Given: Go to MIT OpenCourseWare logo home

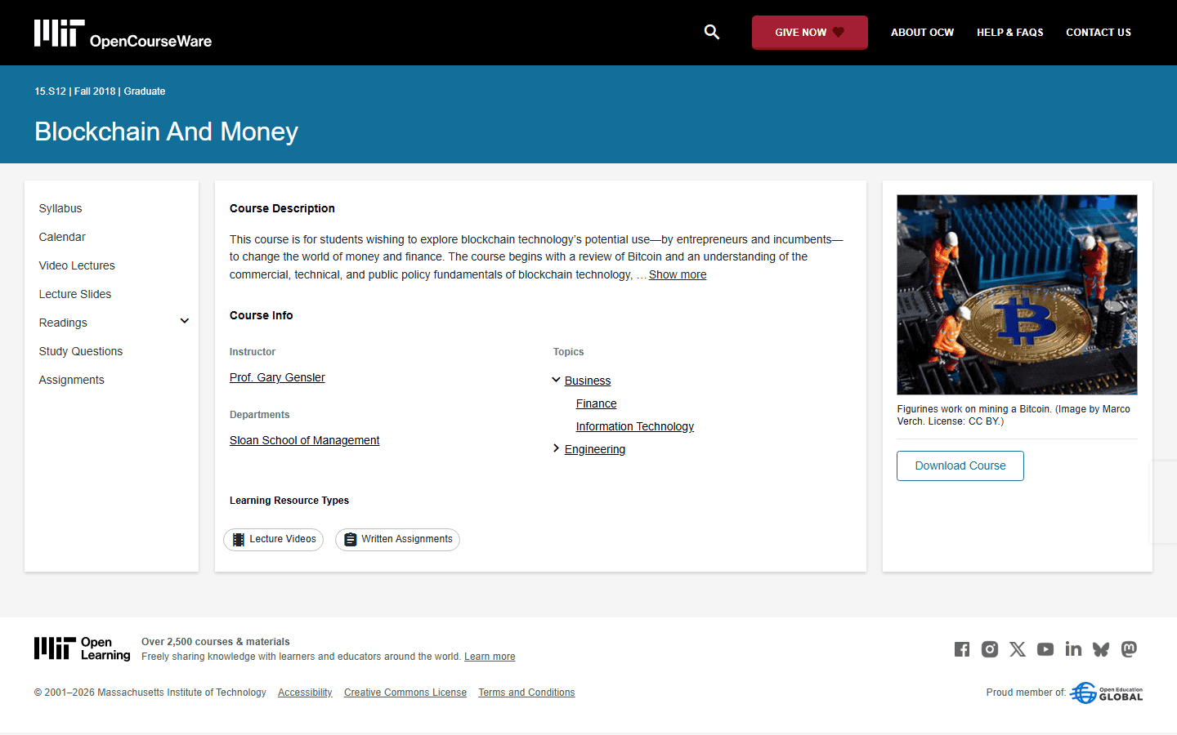Looking at the screenshot, I should coord(123,33).
